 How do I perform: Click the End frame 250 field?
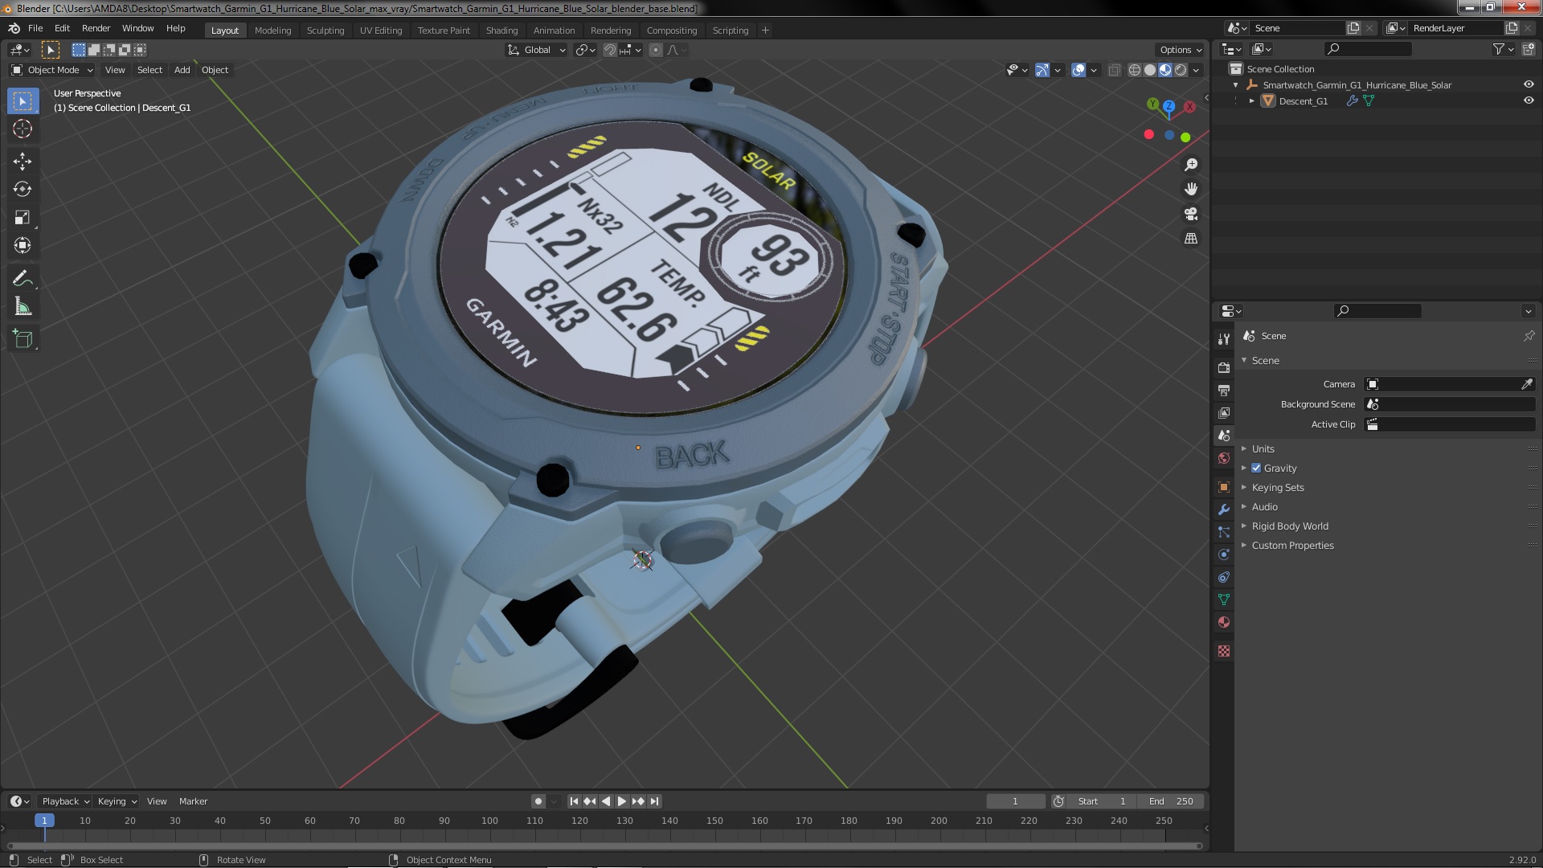[1171, 801]
